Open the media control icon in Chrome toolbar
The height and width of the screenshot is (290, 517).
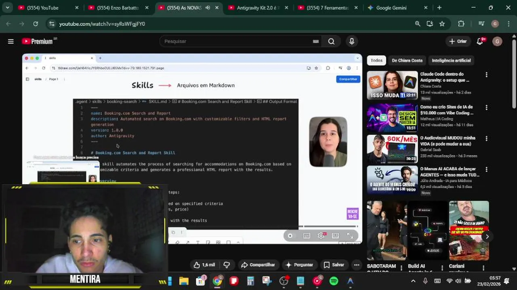(481, 24)
